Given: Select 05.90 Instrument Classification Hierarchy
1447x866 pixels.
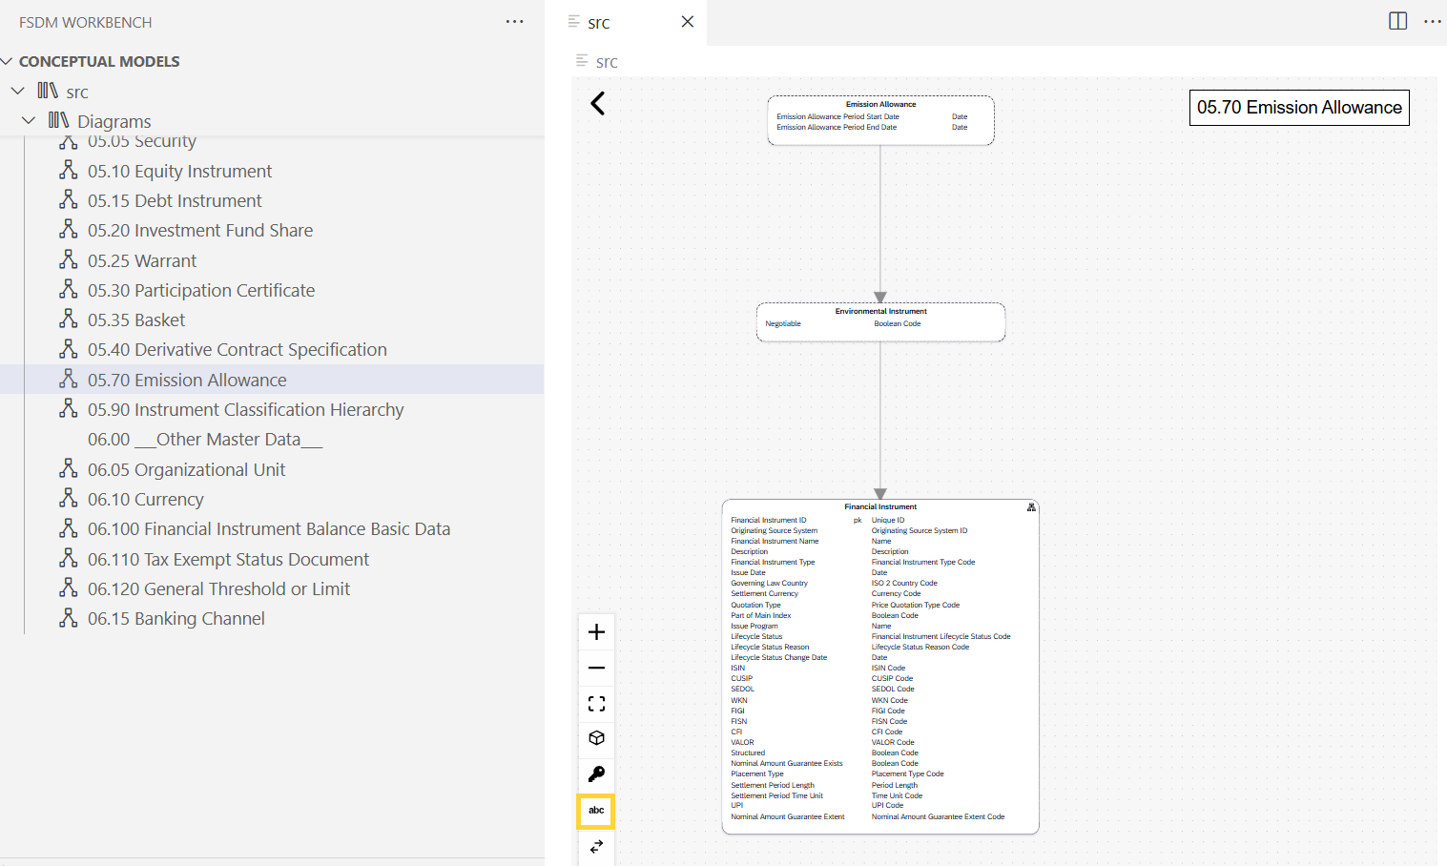Looking at the screenshot, I should pos(245,409).
